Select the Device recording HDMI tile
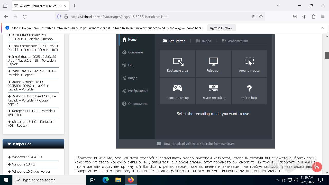This screenshot has height=185, width=329. 213,91
